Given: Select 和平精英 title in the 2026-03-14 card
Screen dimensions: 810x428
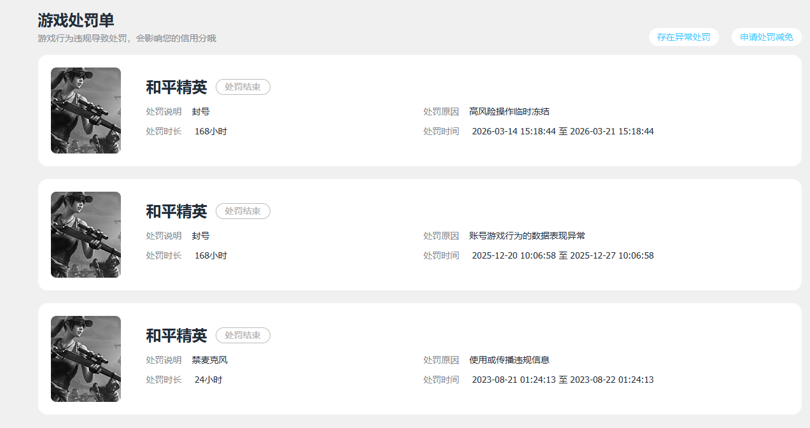Looking at the screenshot, I should tap(176, 87).
